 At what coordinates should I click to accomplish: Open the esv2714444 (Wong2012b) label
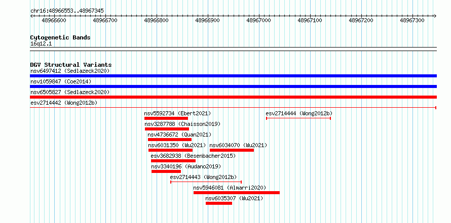pyautogui.click(x=299, y=113)
